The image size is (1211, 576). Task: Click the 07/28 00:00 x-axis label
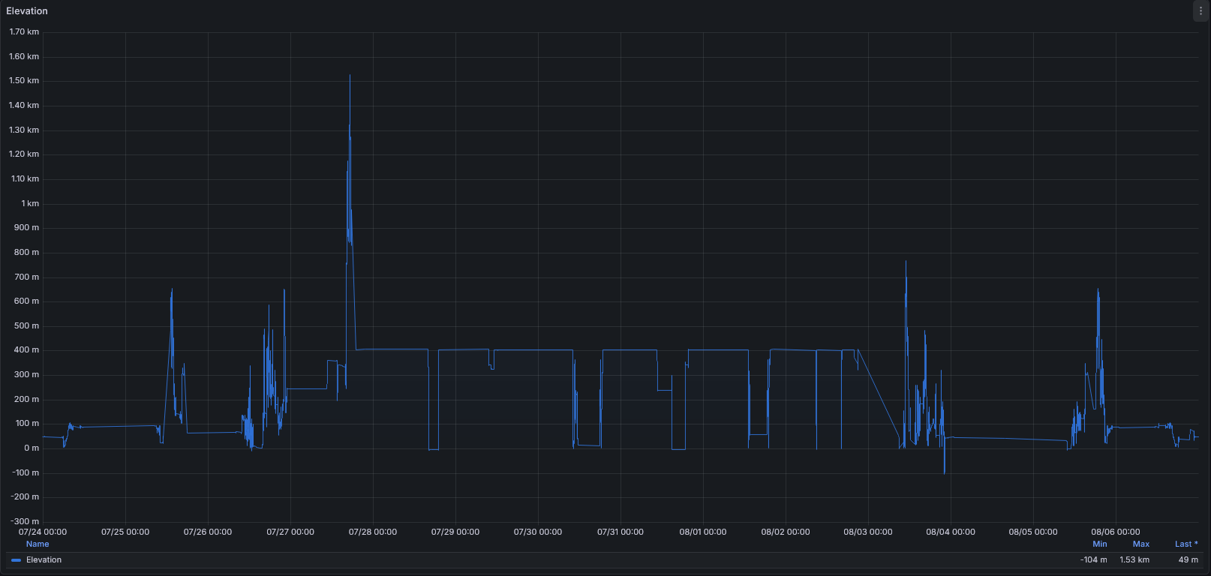coord(373,532)
